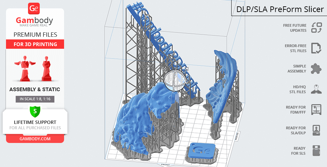
Task: Click the Error-Free STL Files document icon
Action: pos(316,48)
